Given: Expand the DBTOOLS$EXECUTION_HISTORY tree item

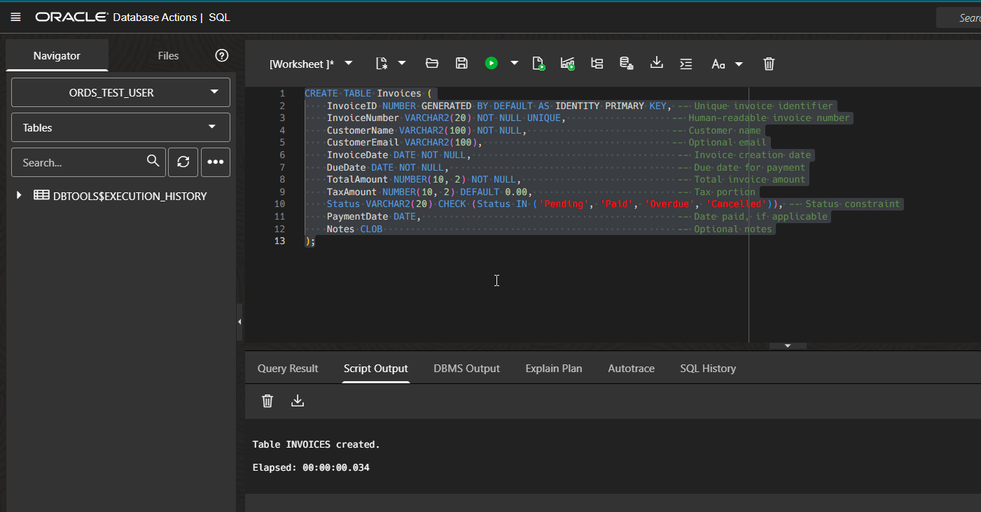Looking at the screenshot, I should [x=18, y=196].
